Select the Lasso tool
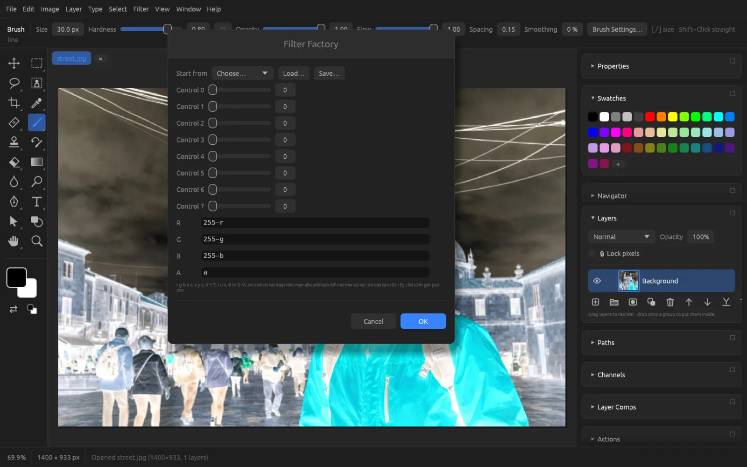 pyautogui.click(x=14, y=83)
